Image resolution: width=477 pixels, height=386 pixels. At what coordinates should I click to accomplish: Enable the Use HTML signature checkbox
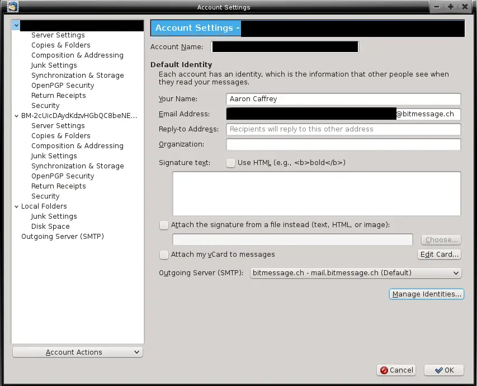coord(230,163)
